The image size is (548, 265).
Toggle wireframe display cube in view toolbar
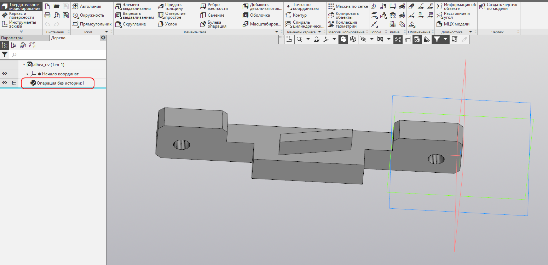[353, 39]
